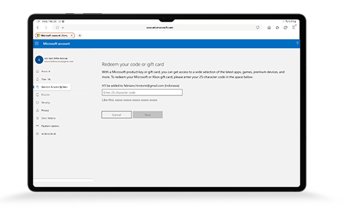Reload the page with refresh icon

click(258, 28)
